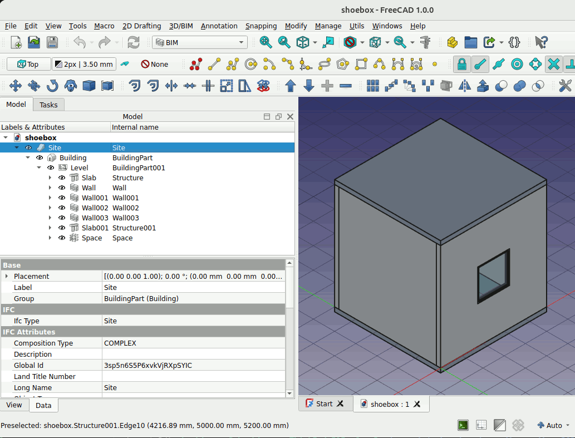
Task: Select the Draft Line tool
Action: [214, 64]
